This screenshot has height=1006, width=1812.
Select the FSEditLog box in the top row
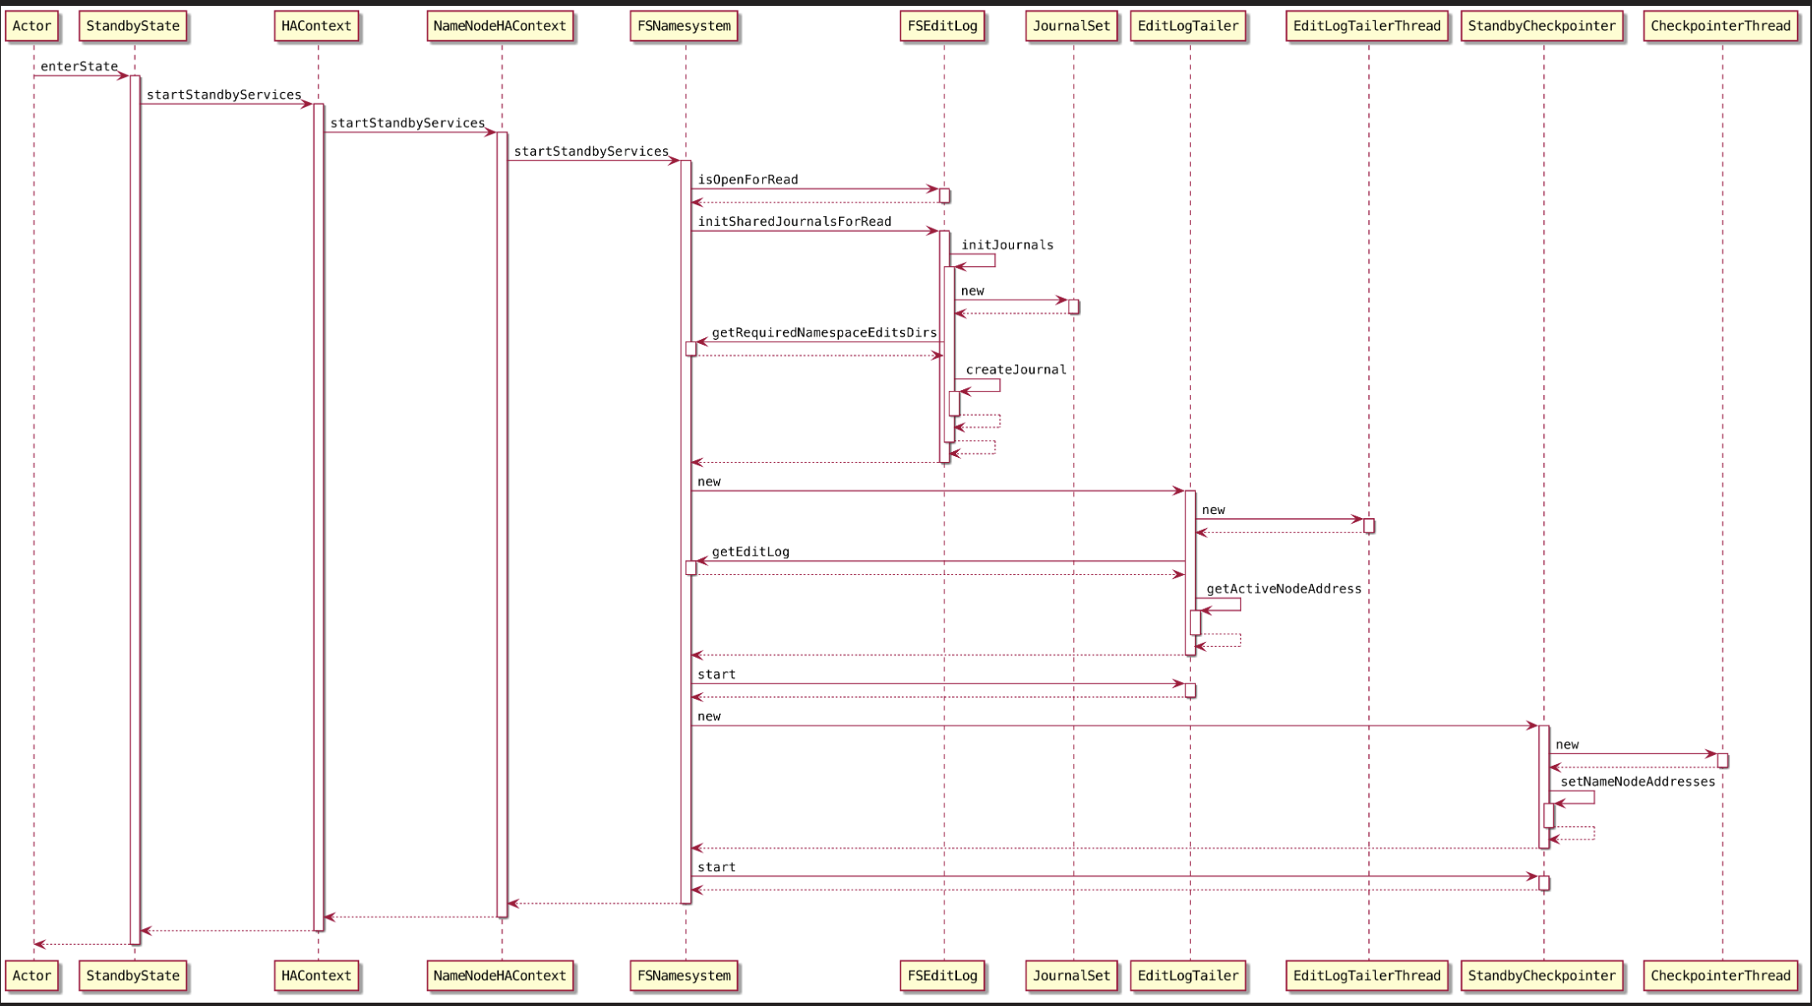(943, 26)
